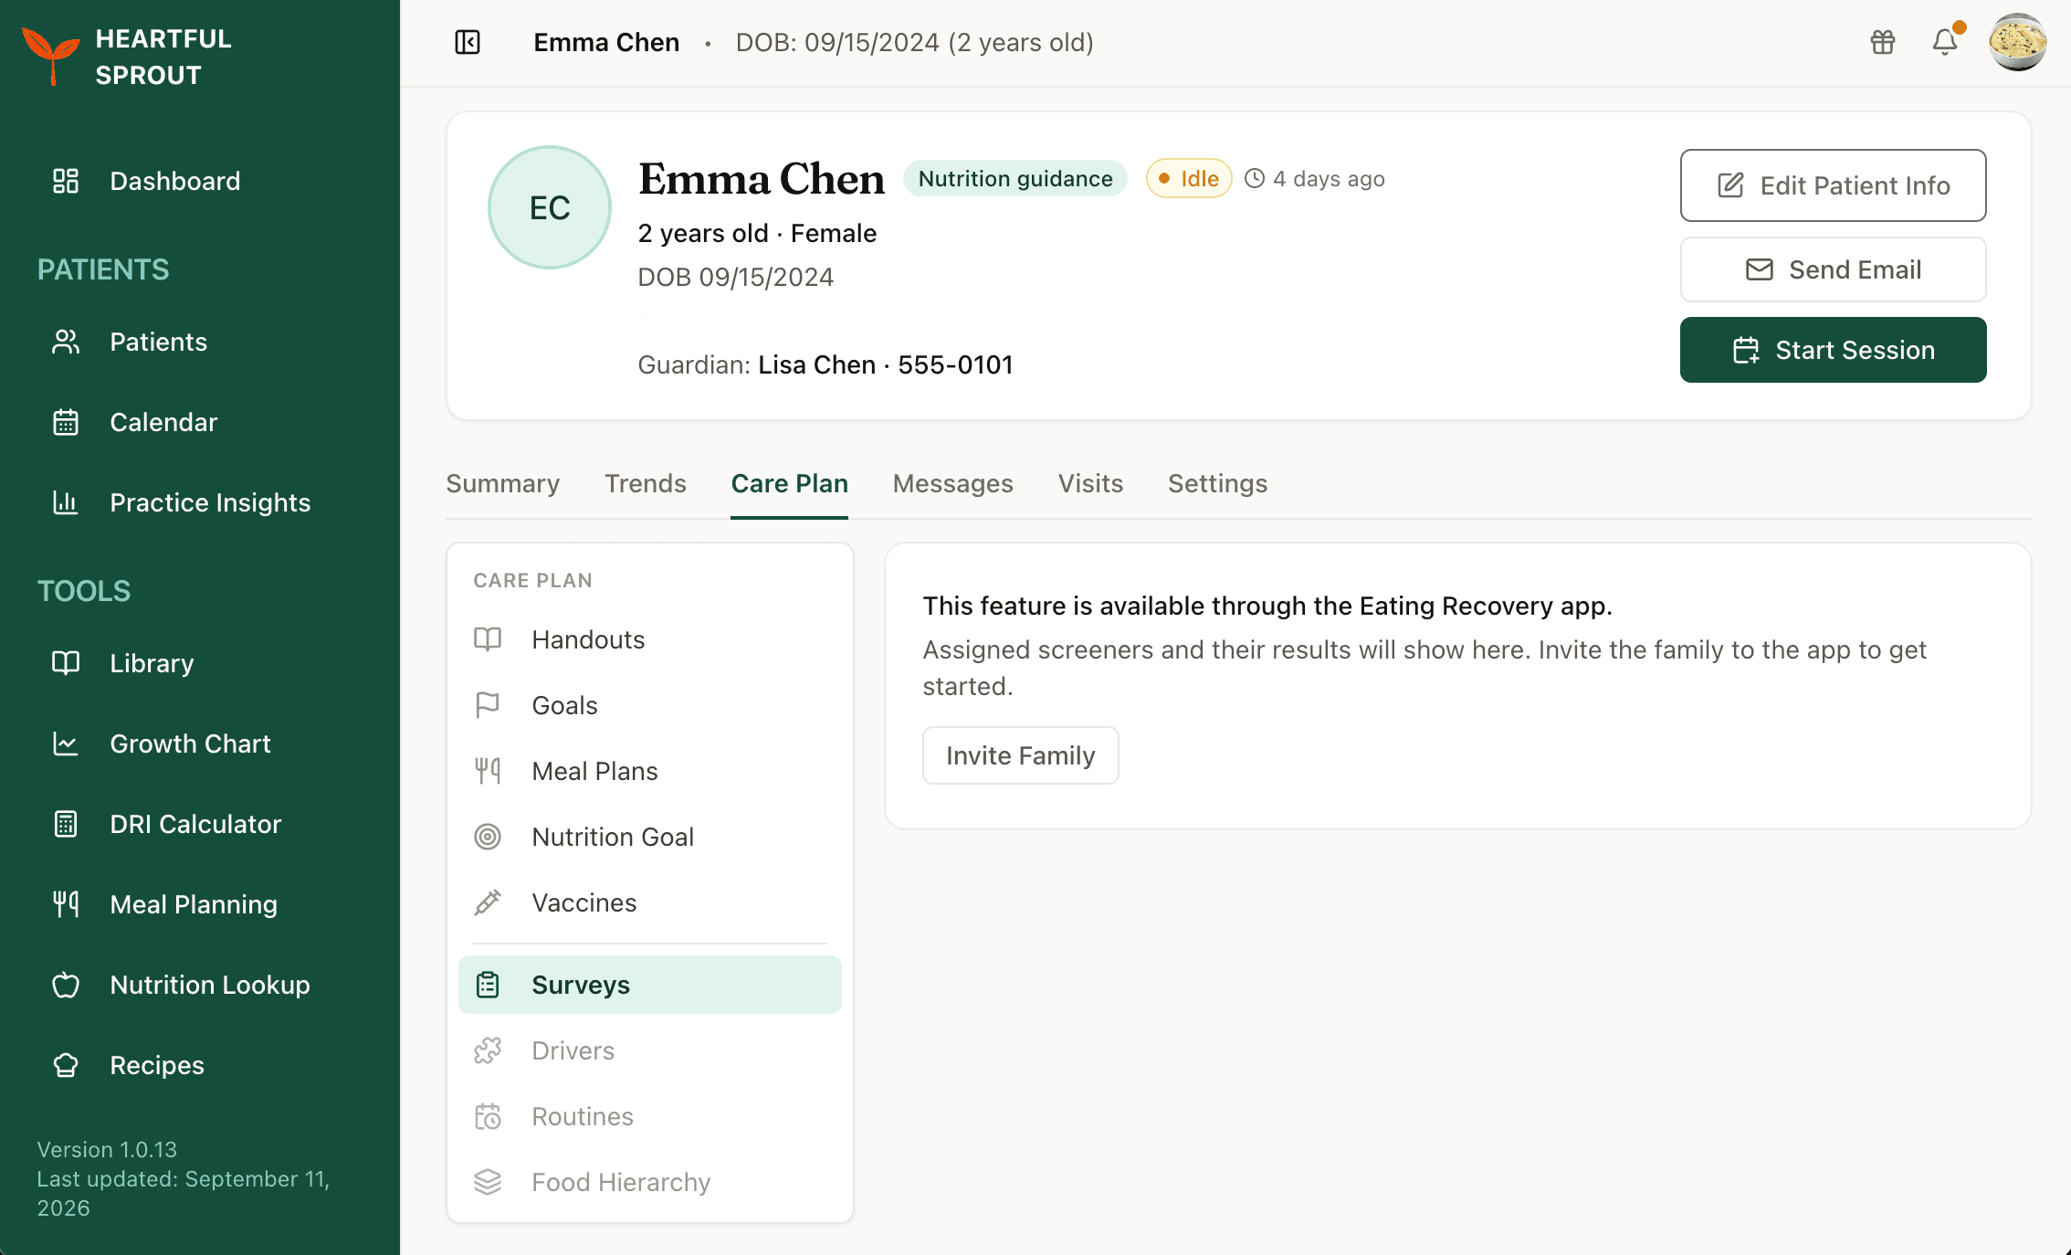Open the user profile avatar
The width and height of the screenshot is (2071, 1255).
(x=2018, y=42)
